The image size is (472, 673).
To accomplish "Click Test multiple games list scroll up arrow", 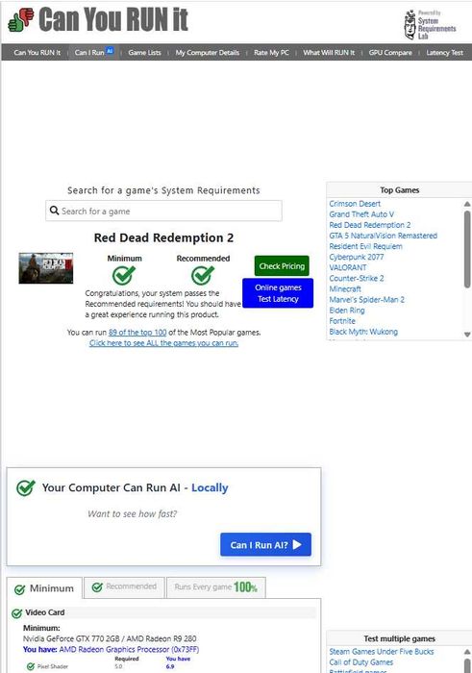I will [x=467, y=652].
